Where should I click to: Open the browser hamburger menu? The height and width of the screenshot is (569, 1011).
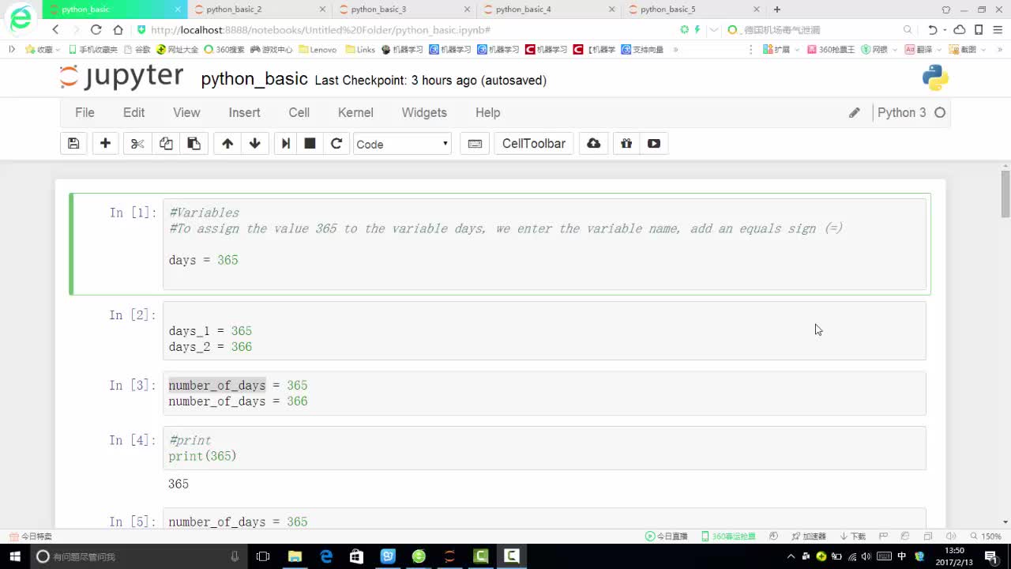point(998,29)
